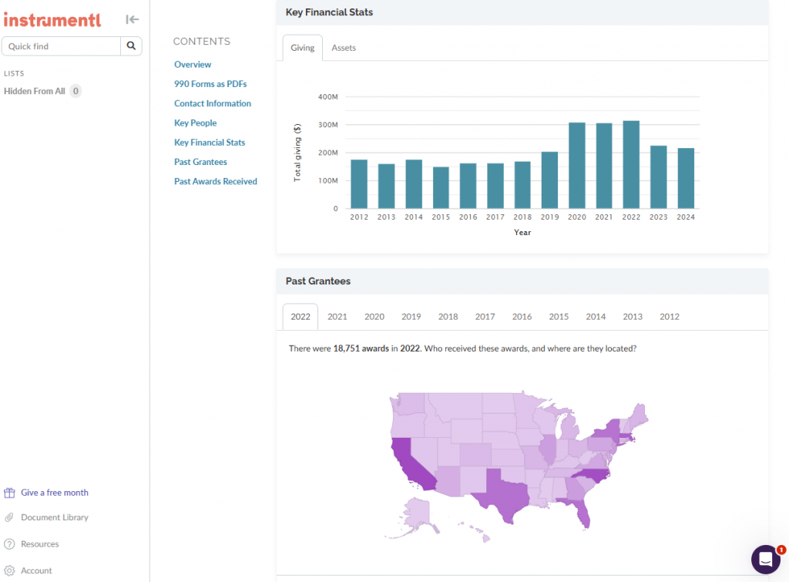Image resolution: width=789 pixels, height=582 pixels.
Task: Jump to 990 Forms as PDFs section
Action: point(210,84)
